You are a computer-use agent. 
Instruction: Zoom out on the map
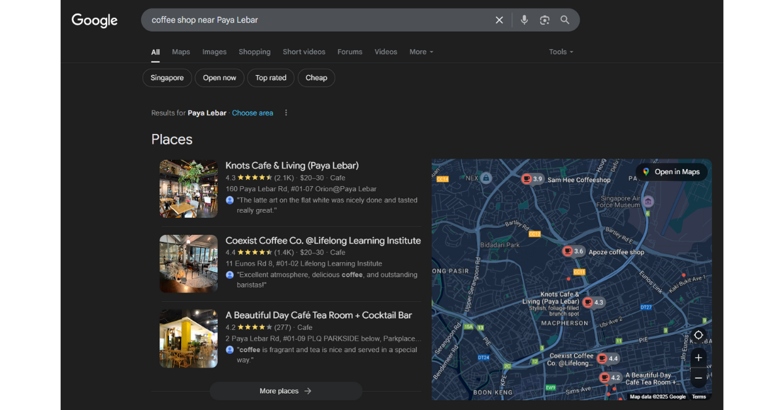point(698,378)
